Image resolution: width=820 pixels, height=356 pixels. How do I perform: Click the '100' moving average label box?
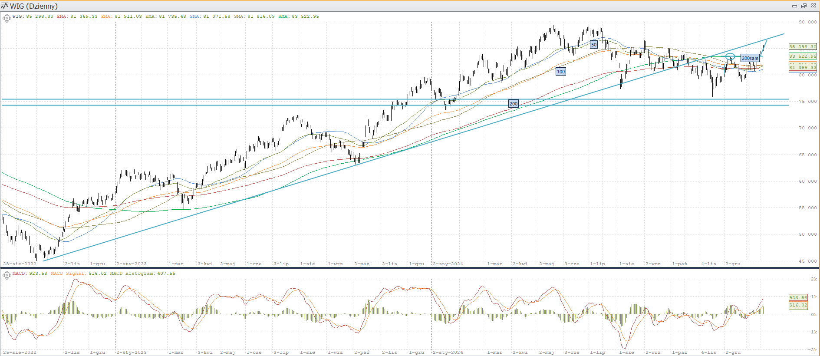(561, 72)
